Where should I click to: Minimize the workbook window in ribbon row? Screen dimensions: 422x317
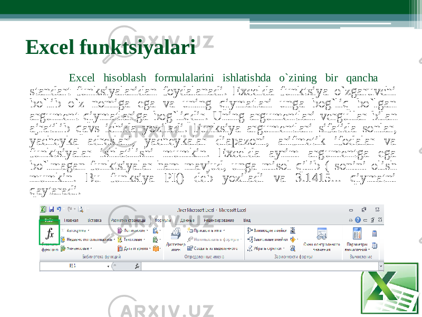pyautogui.click(x=365, y=220)
